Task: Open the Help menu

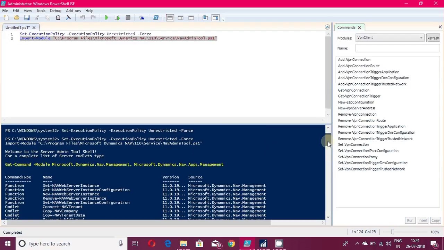Action: click(89, 11)
